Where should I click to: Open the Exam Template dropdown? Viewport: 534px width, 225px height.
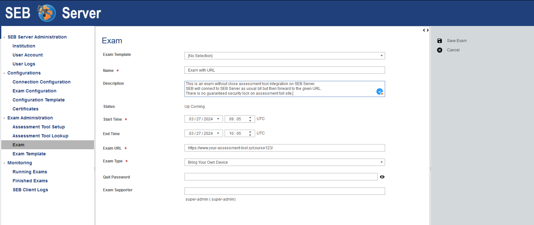click(381, 56)
